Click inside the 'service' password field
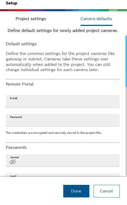127x205 pixels. (63, 161)
